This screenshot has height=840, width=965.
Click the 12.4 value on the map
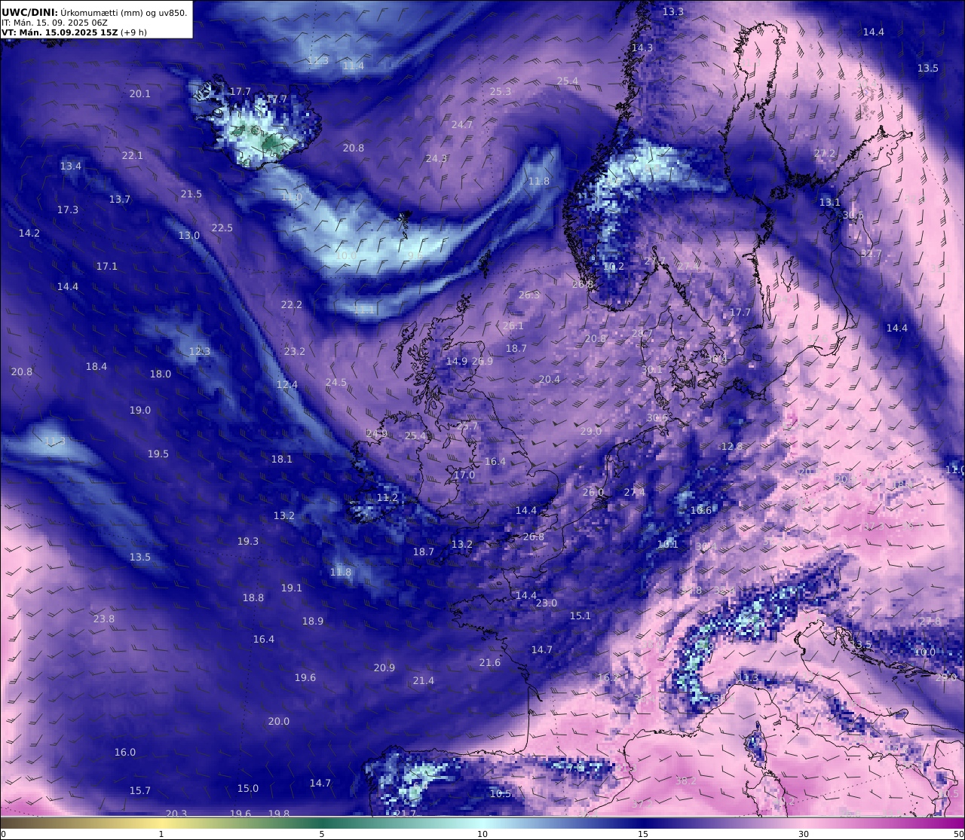click(x=287, y=385)
